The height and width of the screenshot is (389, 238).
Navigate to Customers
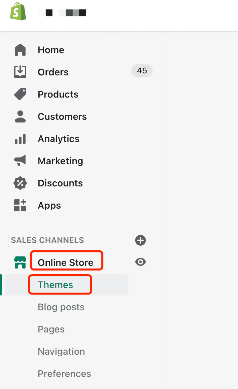pos(62,117)
